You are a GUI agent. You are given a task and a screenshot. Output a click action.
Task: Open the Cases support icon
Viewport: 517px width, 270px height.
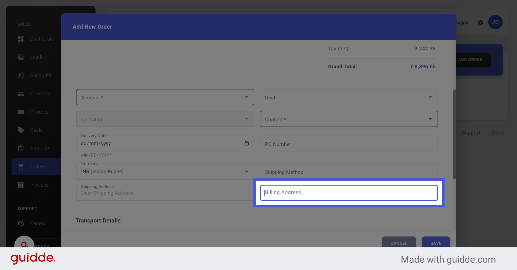tap(21, 223)
